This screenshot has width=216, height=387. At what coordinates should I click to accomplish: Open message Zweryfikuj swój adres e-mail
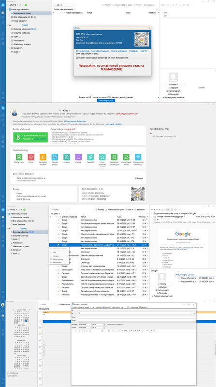[99, 255]
